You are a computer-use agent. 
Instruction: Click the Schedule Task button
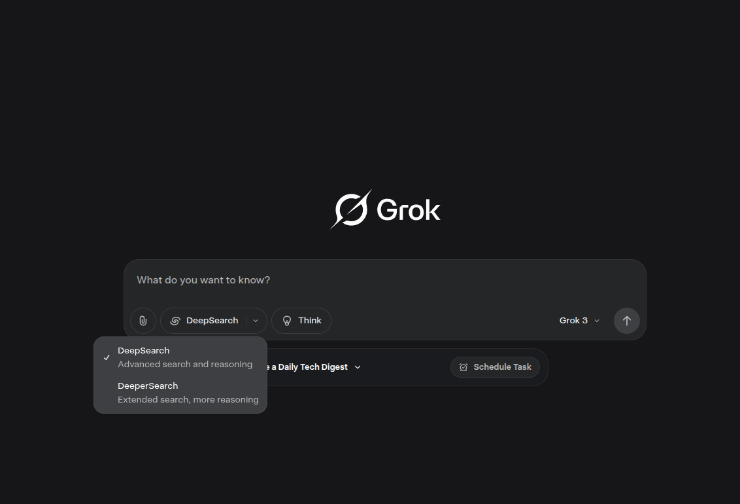[495, 367]
